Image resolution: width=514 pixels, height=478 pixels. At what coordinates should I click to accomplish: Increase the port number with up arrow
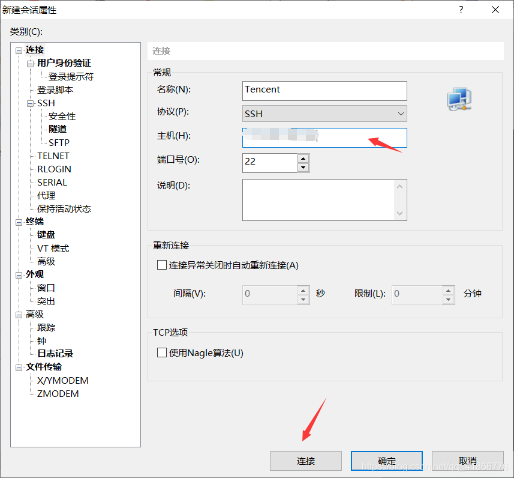click(x=303, y=159)
